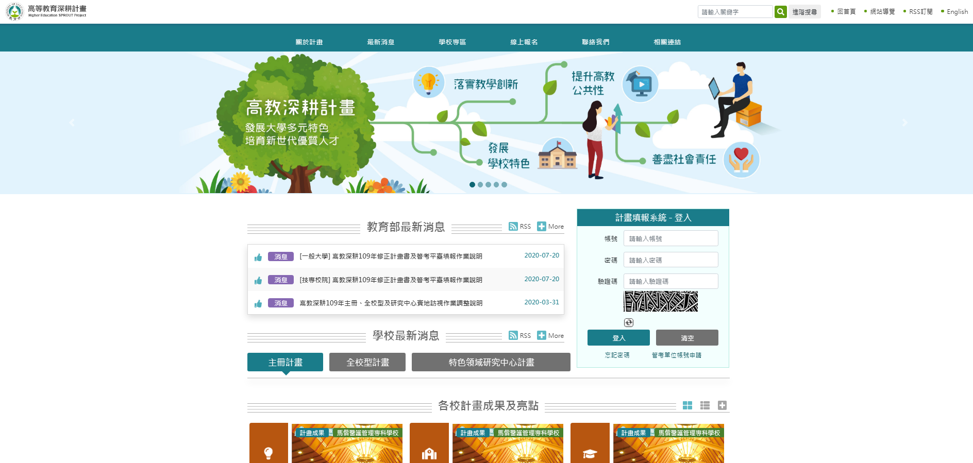Open 學校專區 menu
The width and height of the screenshot is (973, 463).
[452, 42]
